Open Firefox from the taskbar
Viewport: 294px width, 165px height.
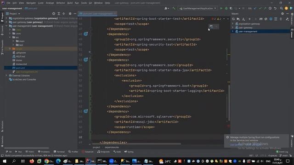(x=32, y=161)
